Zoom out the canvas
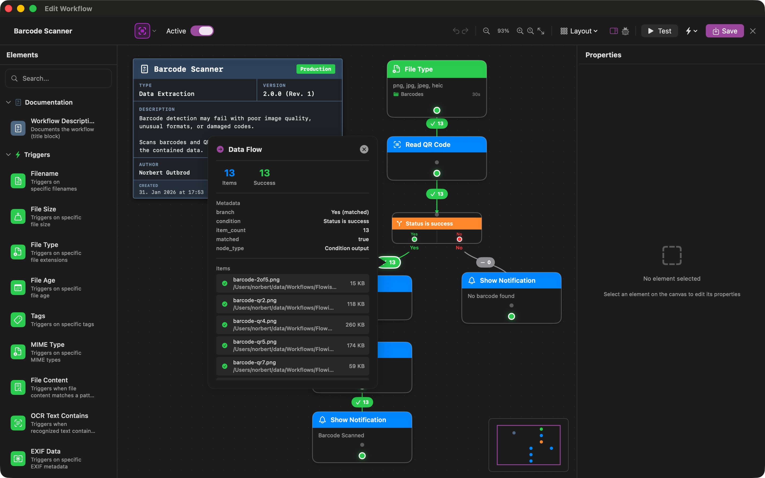This screenshot has height=478, width=765. point(486,31)
